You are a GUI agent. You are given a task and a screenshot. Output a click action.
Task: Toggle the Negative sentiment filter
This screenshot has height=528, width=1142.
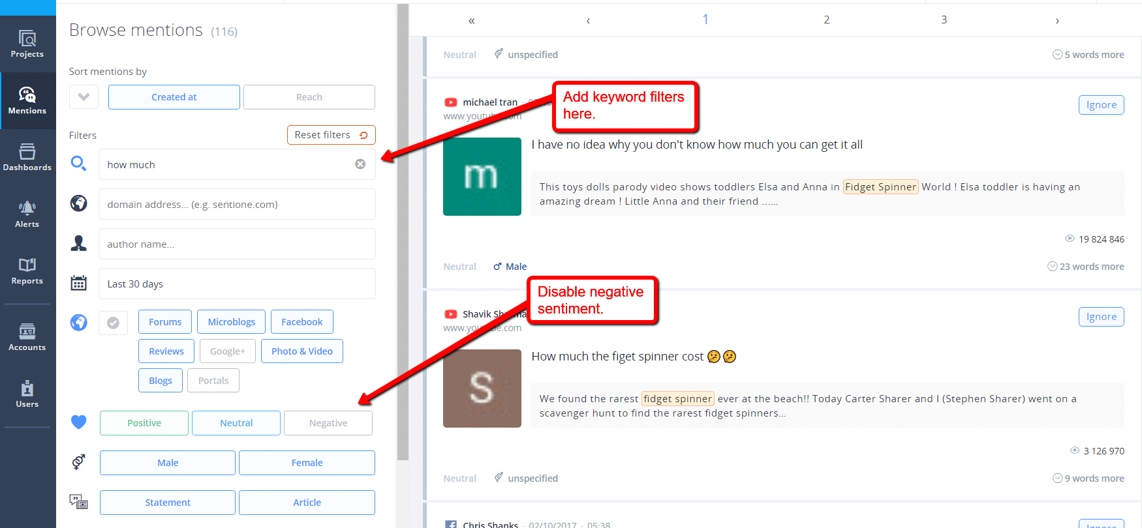click(328, 423)
